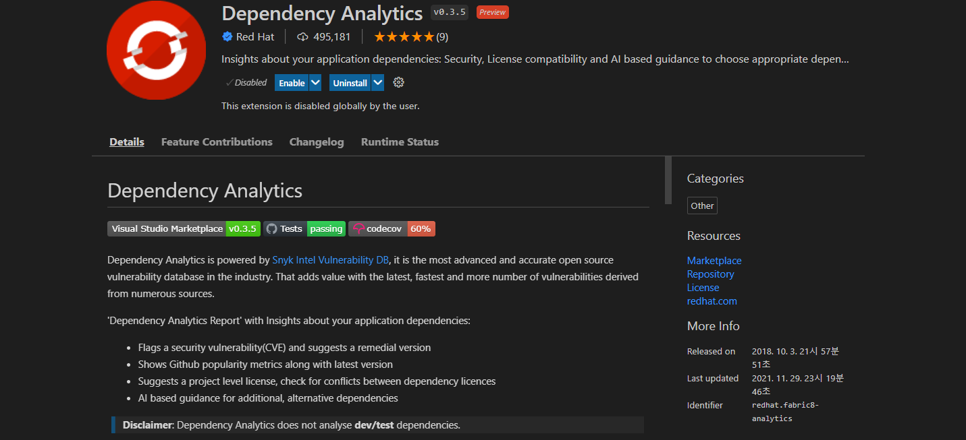Click the GitHub Tests passing badge

(304, 228)
